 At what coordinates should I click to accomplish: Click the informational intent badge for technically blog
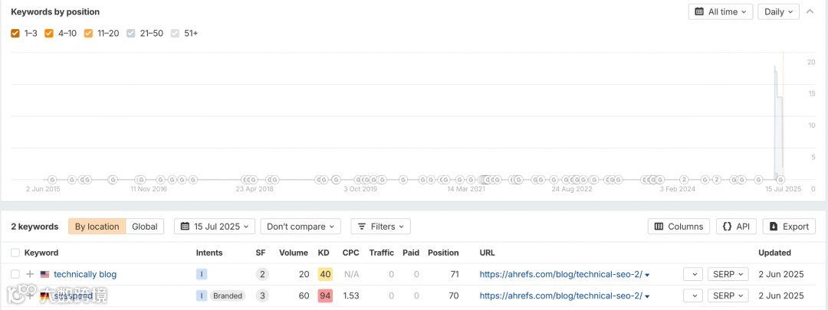tap(202, 274)
